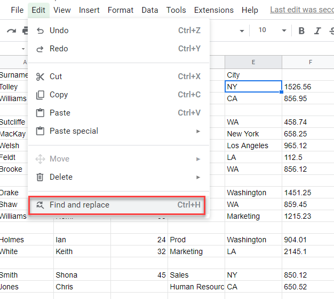Click the Find and replace icon

pos(41,205)
